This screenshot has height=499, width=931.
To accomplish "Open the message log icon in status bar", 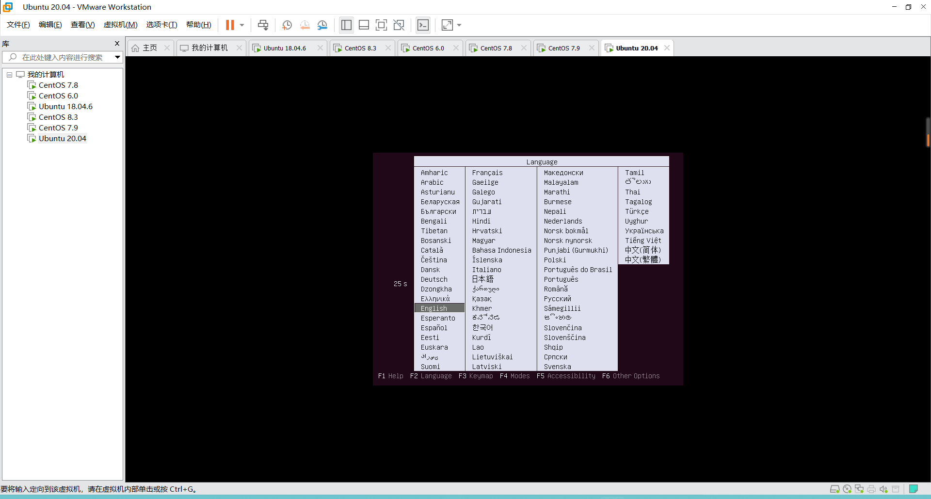I will click(x=914, y=489).
